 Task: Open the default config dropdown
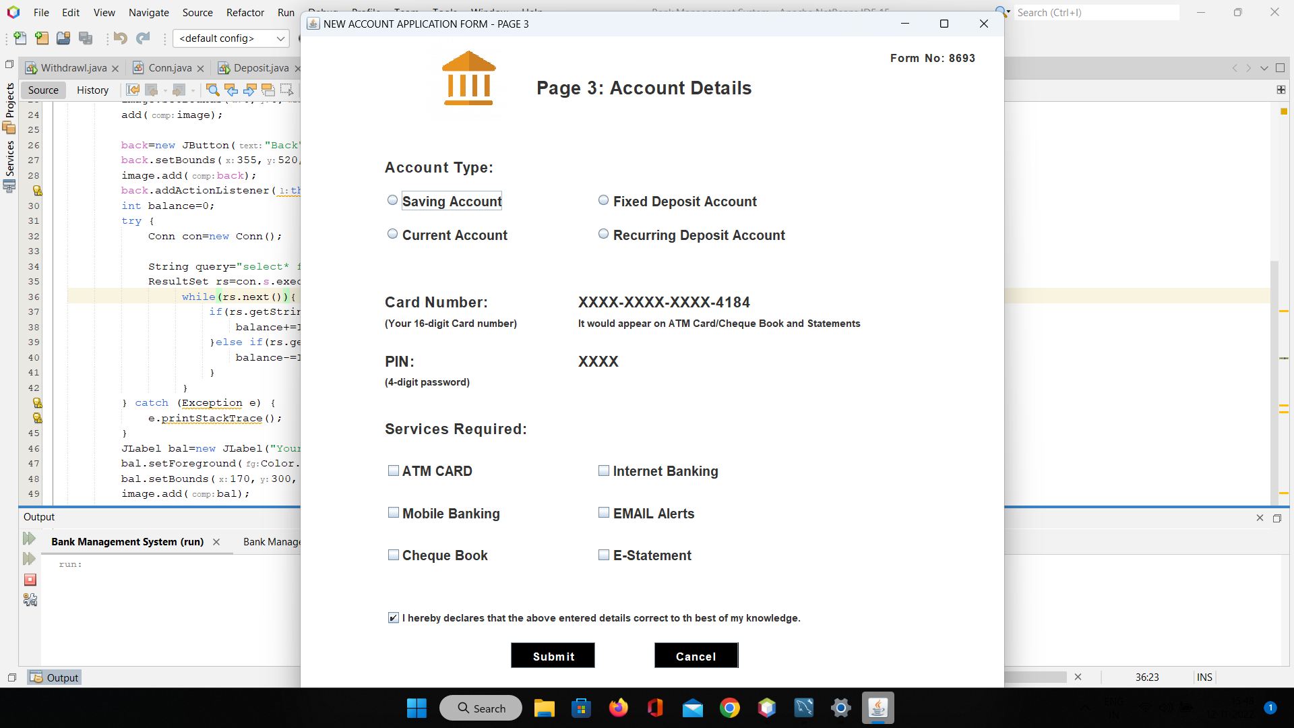coord(280,38)
